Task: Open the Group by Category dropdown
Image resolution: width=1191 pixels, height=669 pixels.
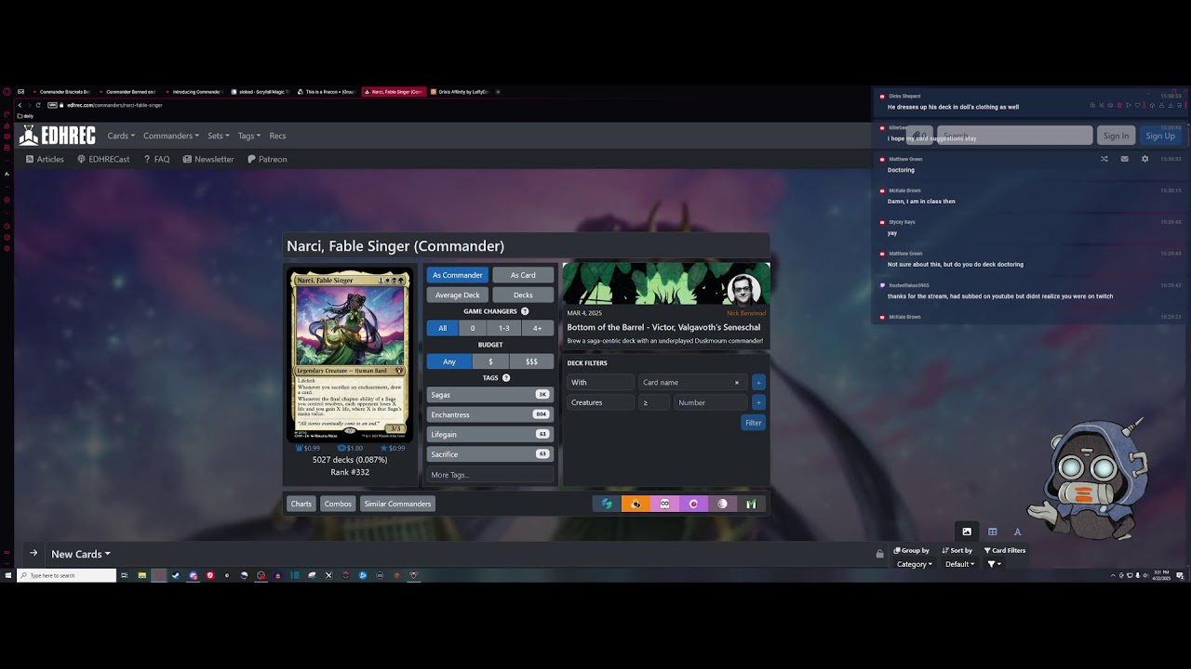Action: (914, 564)
